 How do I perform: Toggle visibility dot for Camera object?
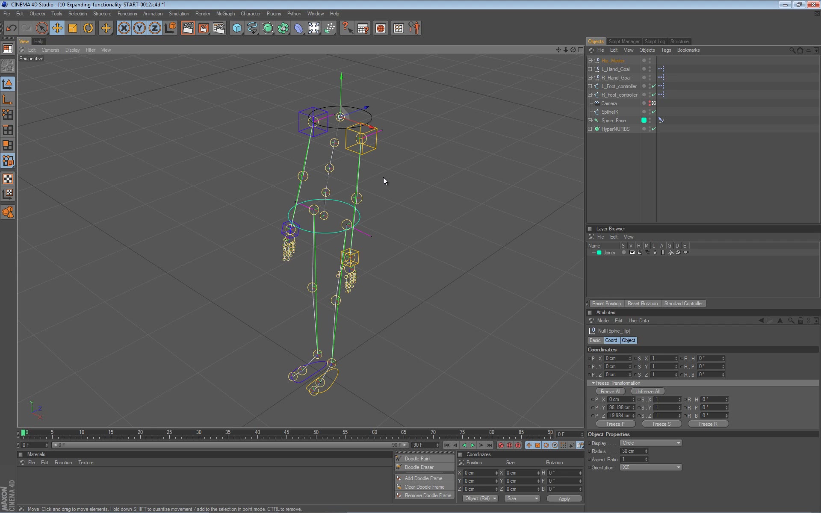click(644, 103)
